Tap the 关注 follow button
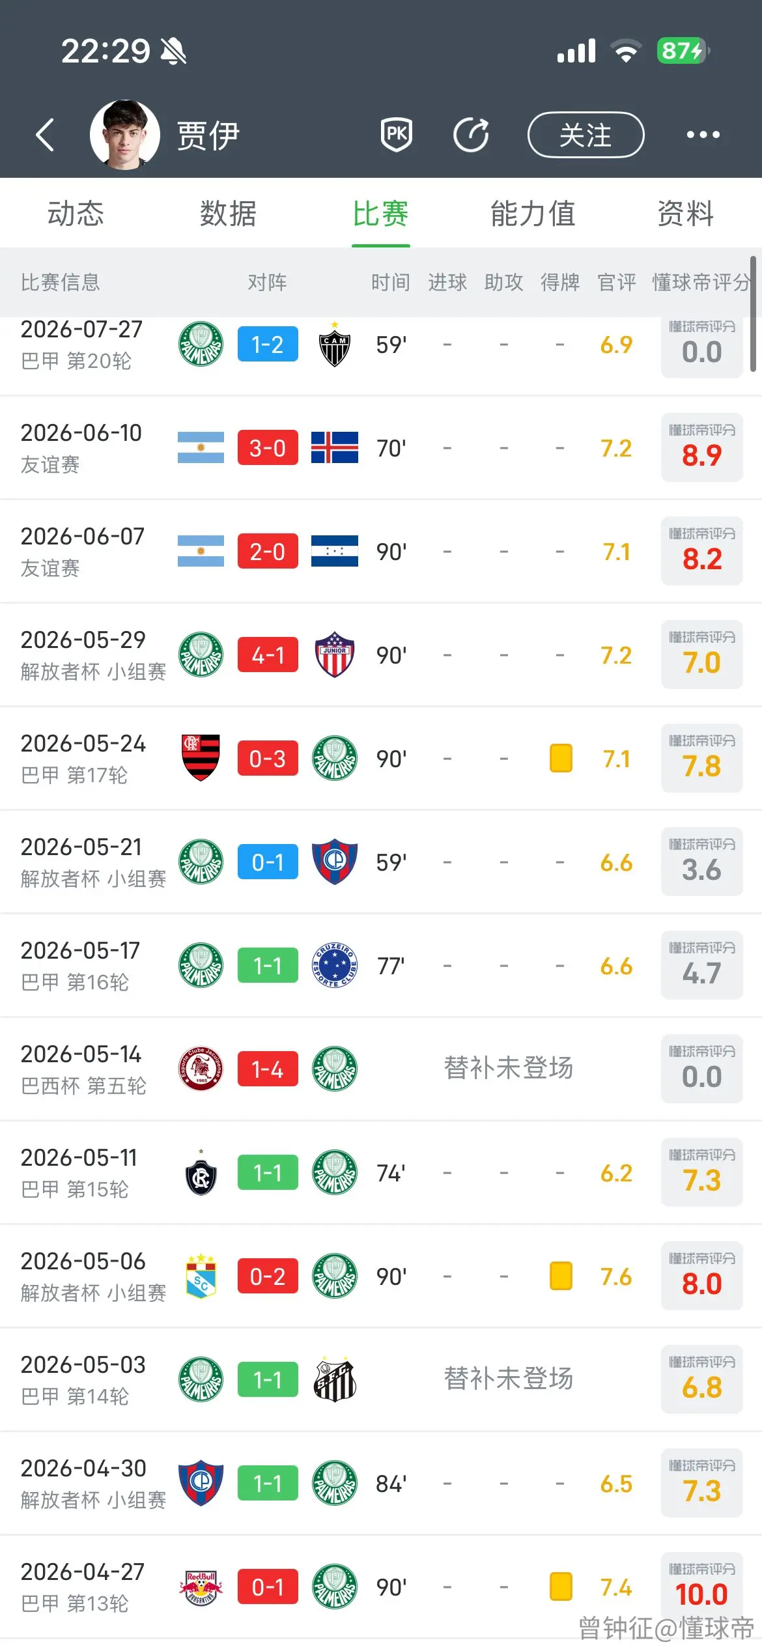The height and width of the screenshot is (1649, 762). [586, 135]
